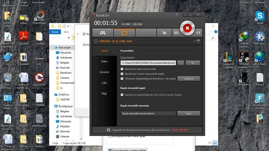This screenshot has height=151, width=269.
Task: Open the IPHiderPro desktop icon
Action: 244,79
